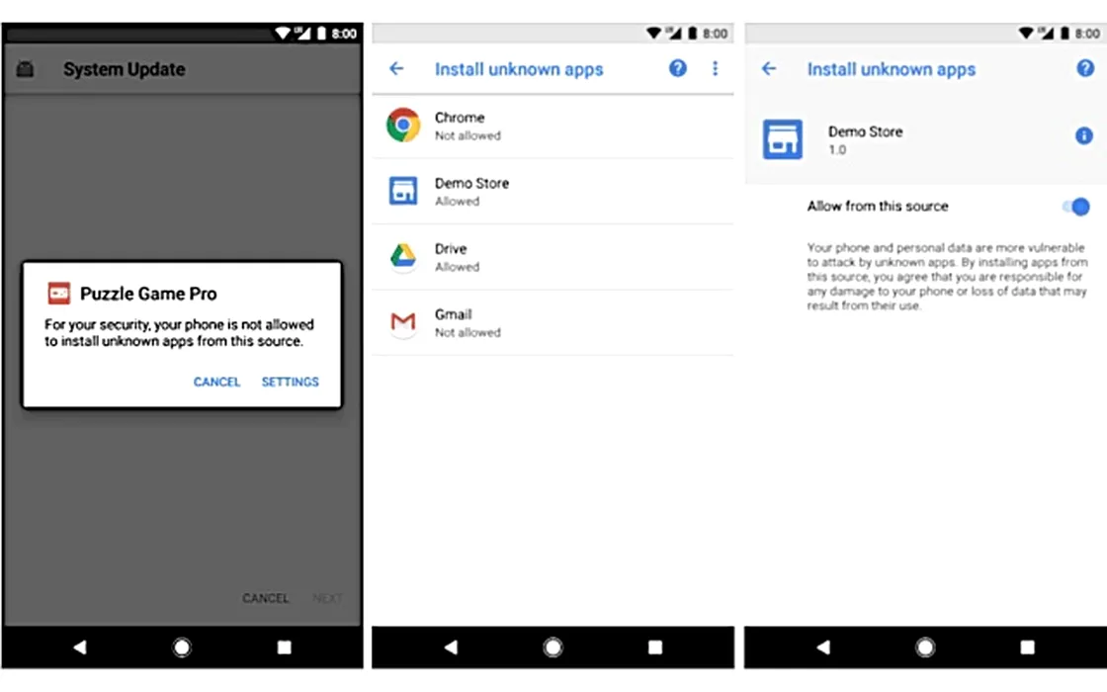The image size is (1107, 692).
Task: Tap the Google Drive icon
Action: [403, 257]
